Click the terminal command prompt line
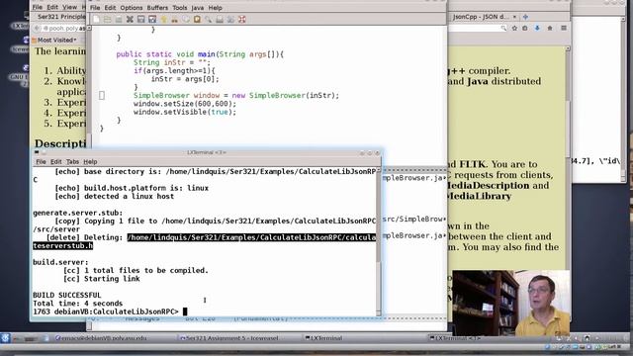The height and width of the screenshot is (356, 633). tap(110, 311)
